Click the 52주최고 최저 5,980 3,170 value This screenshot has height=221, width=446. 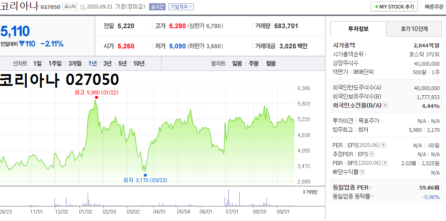coord(424,130)
